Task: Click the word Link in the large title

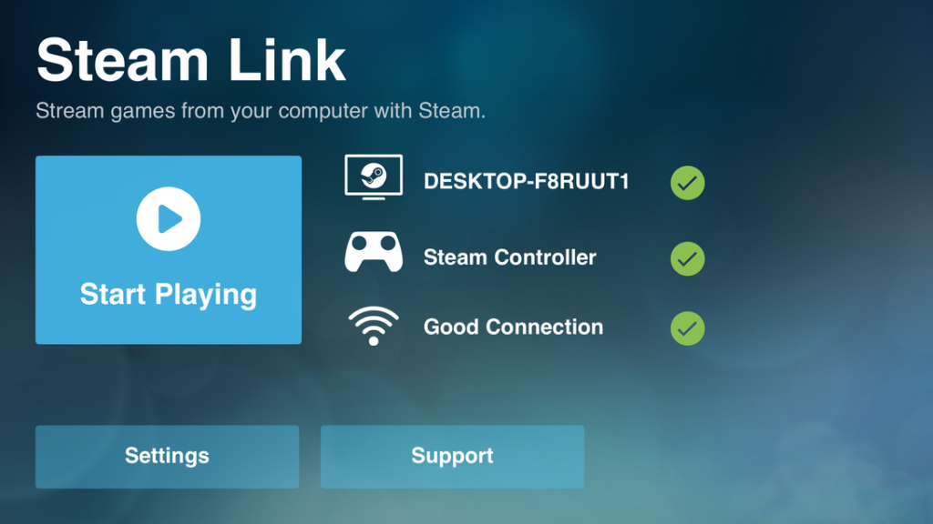Action: tap(287, 60)
